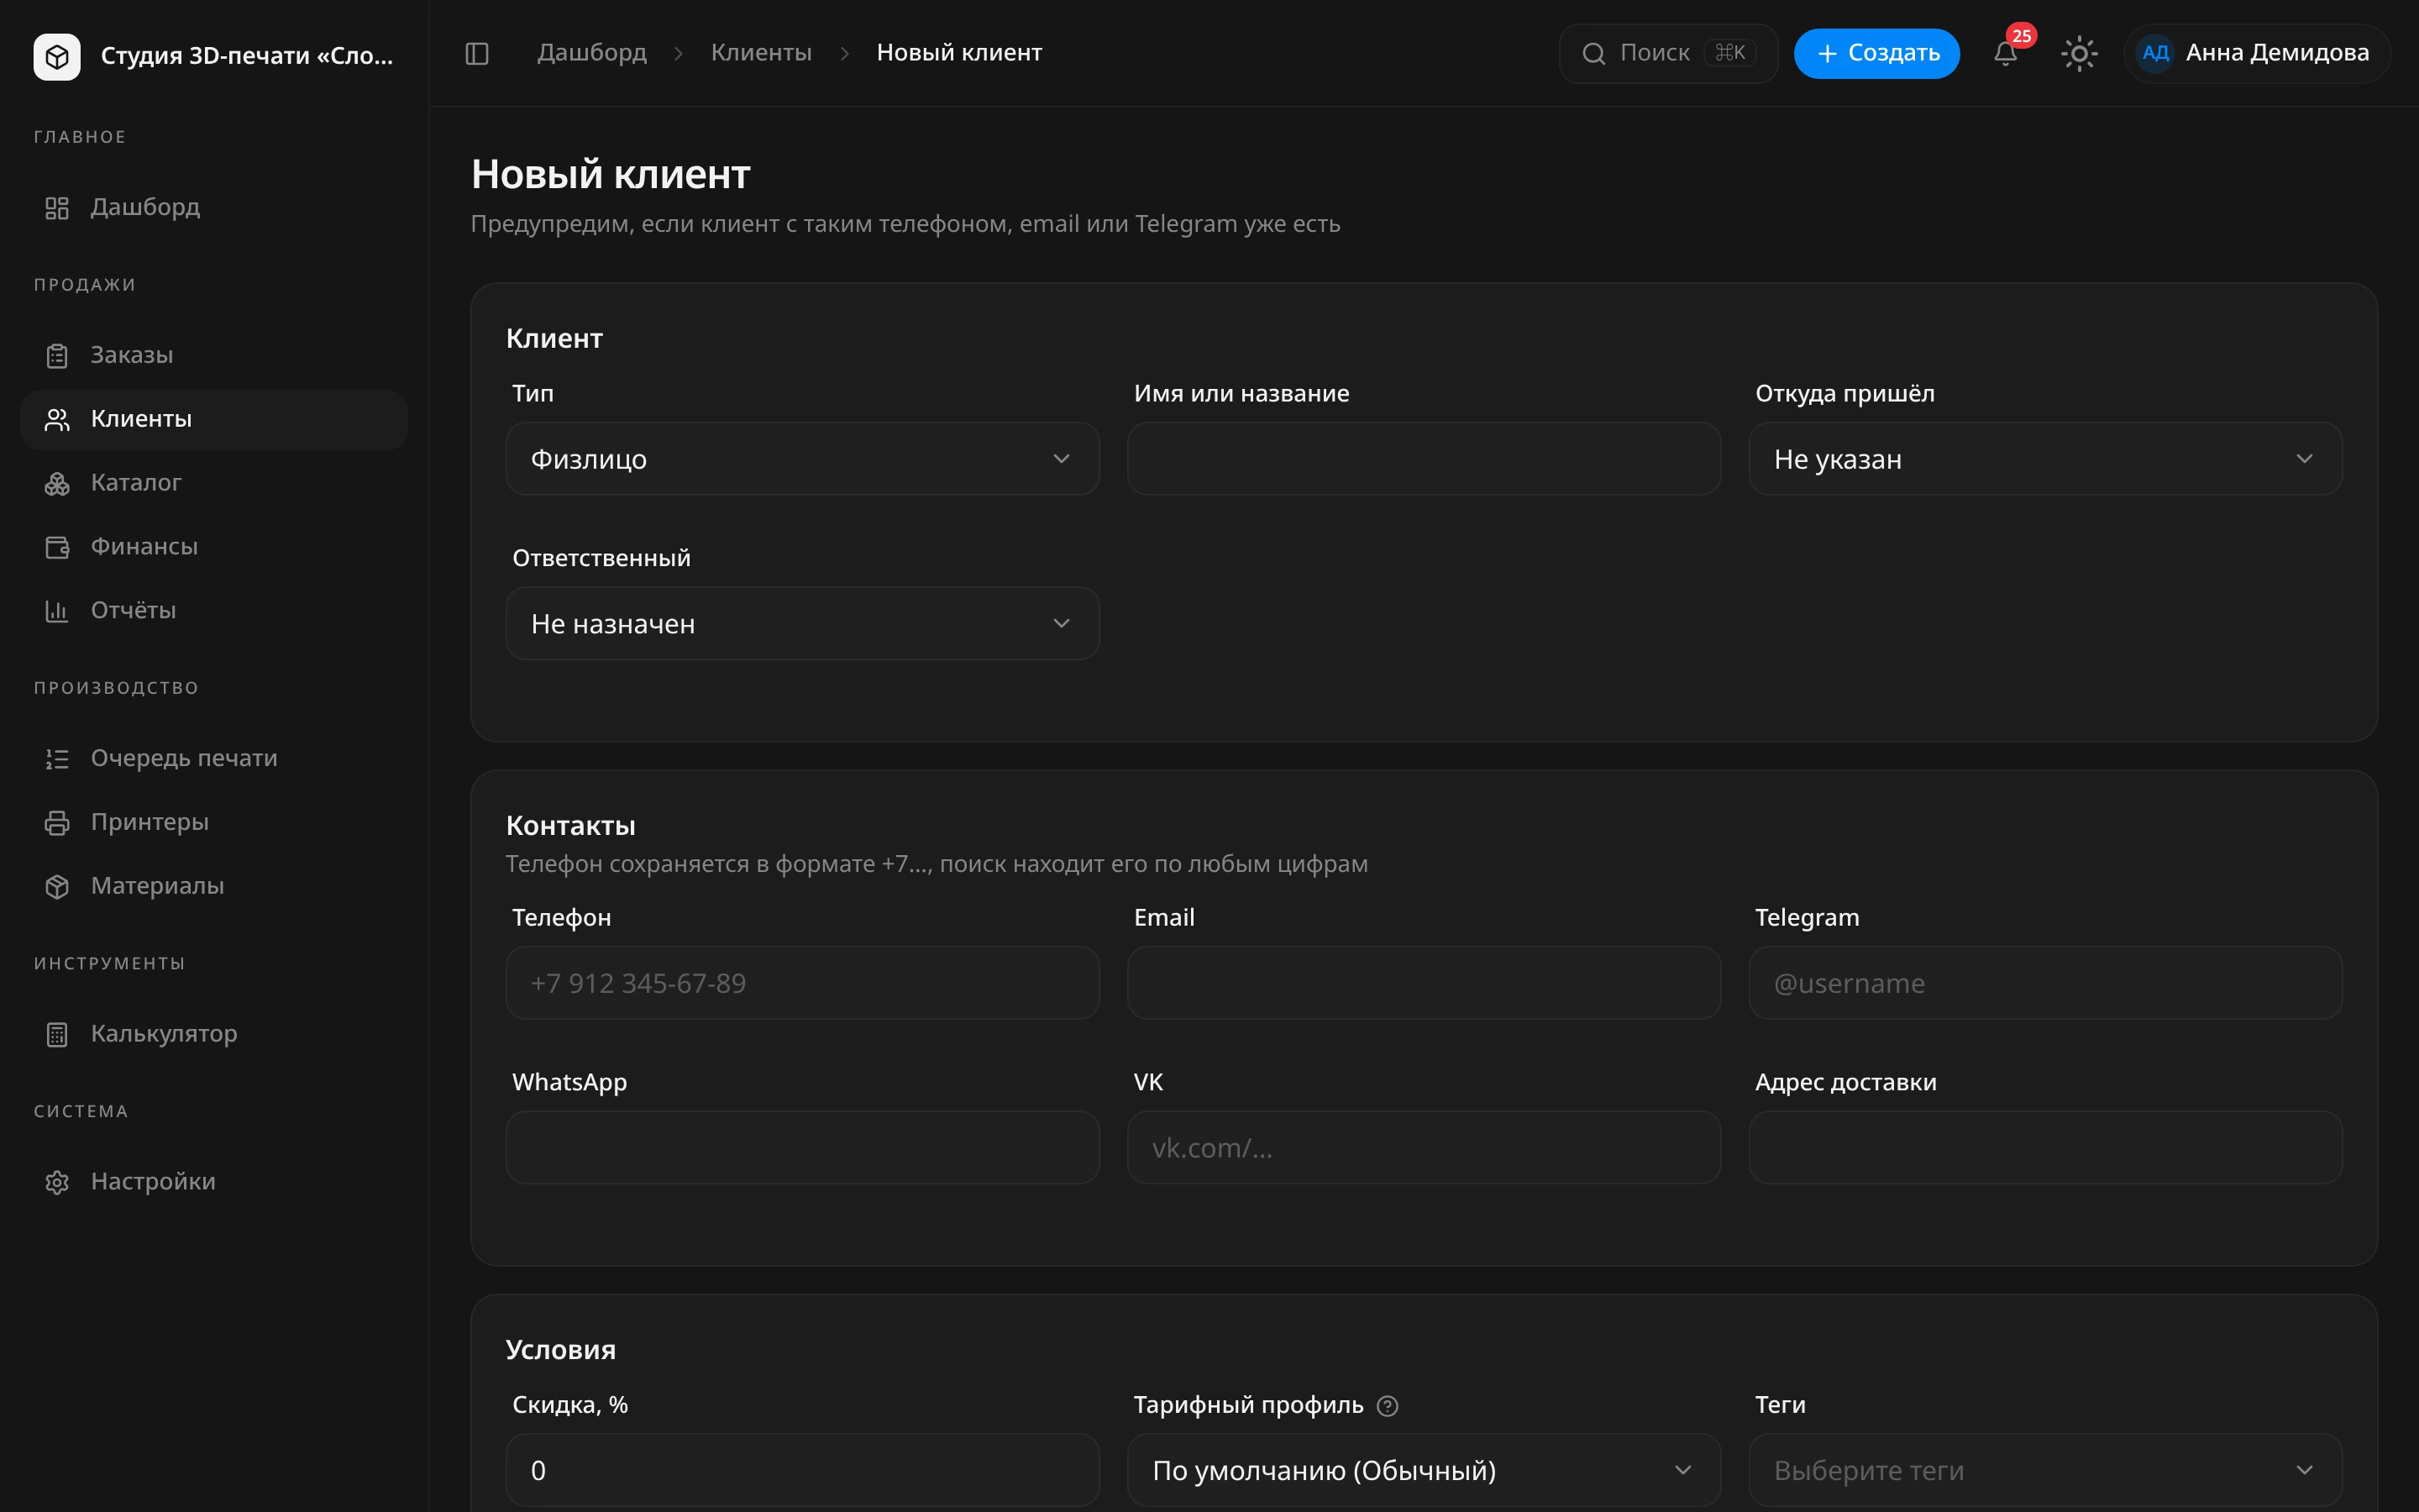Click the Материалы box icon
2419x1512 pixels.
pyautogui.click(x=57, y=887)
